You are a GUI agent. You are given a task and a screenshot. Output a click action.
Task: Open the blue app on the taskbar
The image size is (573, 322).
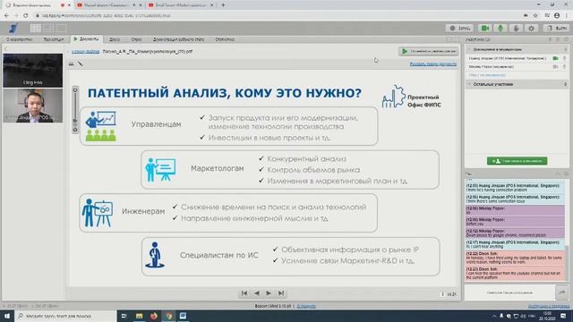tap(183, 316)
